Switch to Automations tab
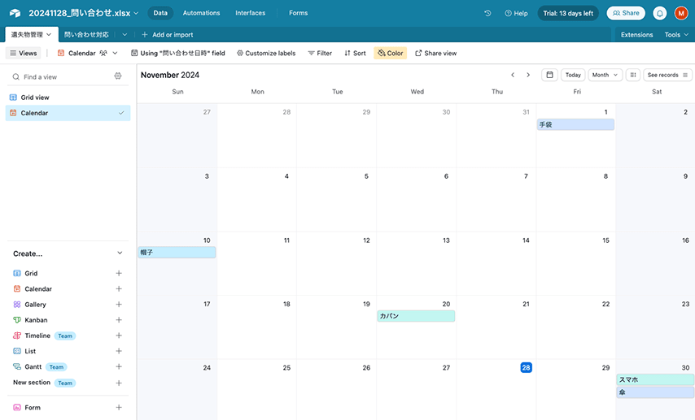This screenshot has height=420, width=695. 201,13
